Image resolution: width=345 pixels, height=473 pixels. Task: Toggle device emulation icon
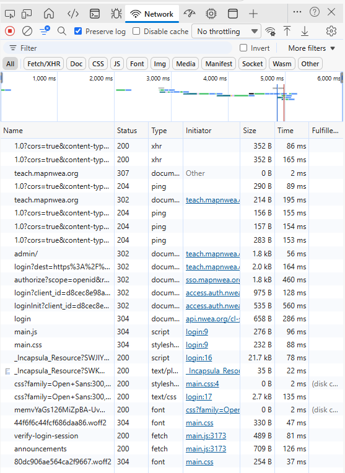pyautogui.click(x=27, y=14)
